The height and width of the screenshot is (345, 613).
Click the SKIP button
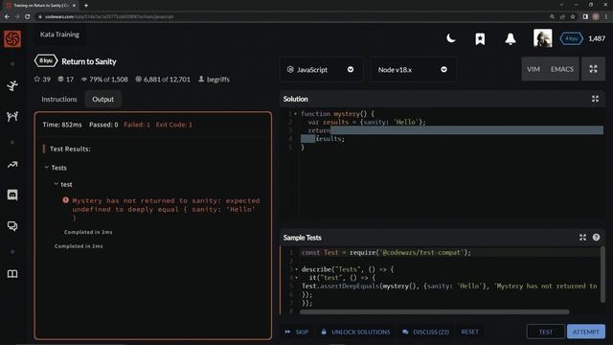click(x=297, y=332)
